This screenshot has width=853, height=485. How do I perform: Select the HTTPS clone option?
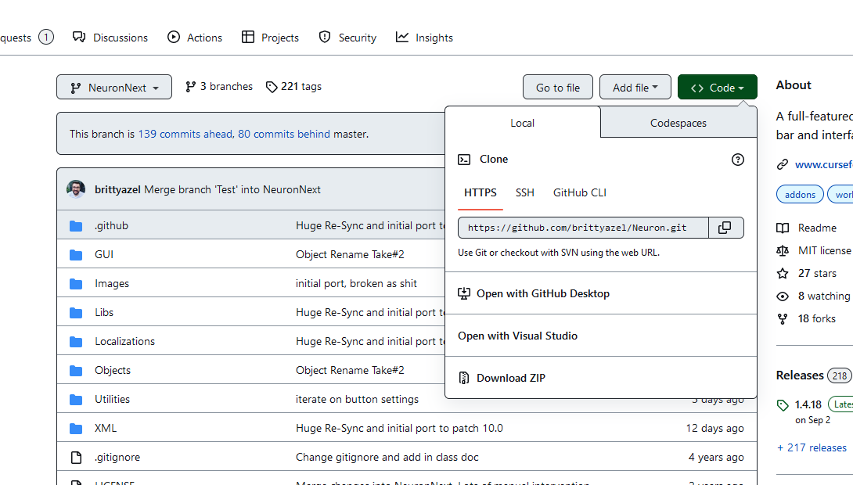pos(480,192)
